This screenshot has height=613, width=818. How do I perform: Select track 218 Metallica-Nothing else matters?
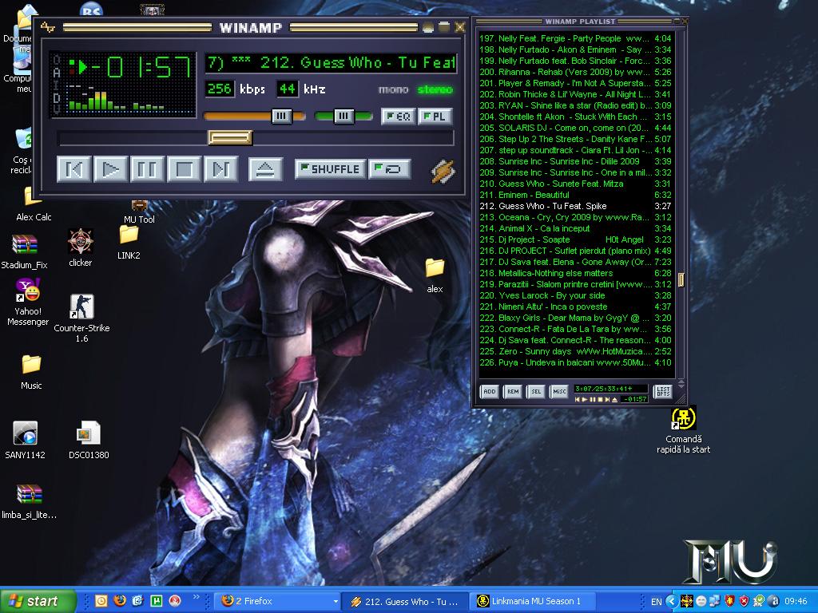(x=575, y=273)
